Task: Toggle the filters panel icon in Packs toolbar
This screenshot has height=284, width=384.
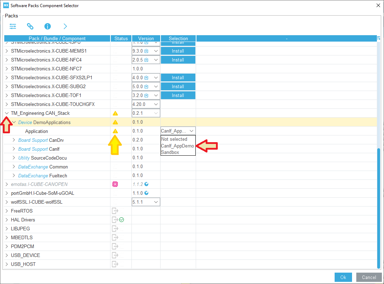Action: click(13, 26)
